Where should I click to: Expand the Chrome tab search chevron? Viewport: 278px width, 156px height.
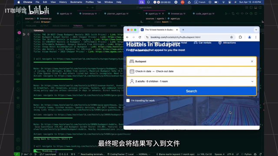[256, 30]
